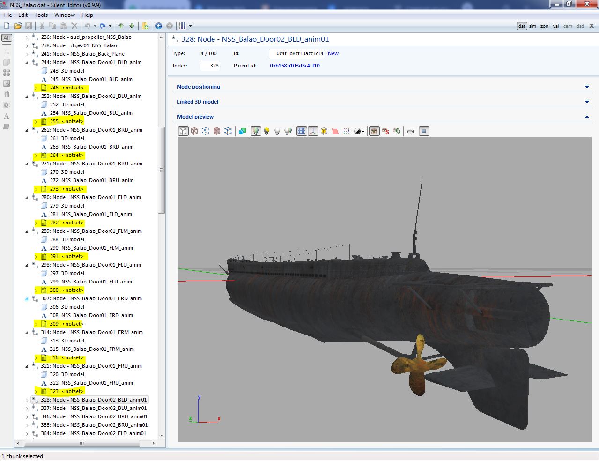Viewport: 599px width, 461px height.
Task: Click the blue sphere and green cube icon
Action: (242, 131)
